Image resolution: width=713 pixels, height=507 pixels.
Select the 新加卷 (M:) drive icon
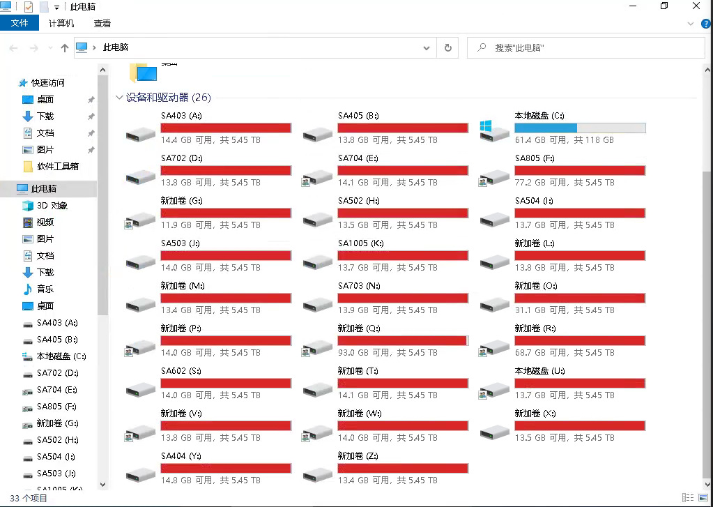tap(141, 305)
